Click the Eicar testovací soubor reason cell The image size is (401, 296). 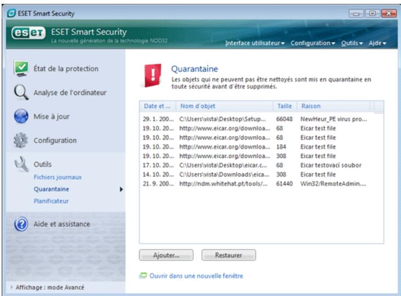pyautogui.click(x=331, y=166)
